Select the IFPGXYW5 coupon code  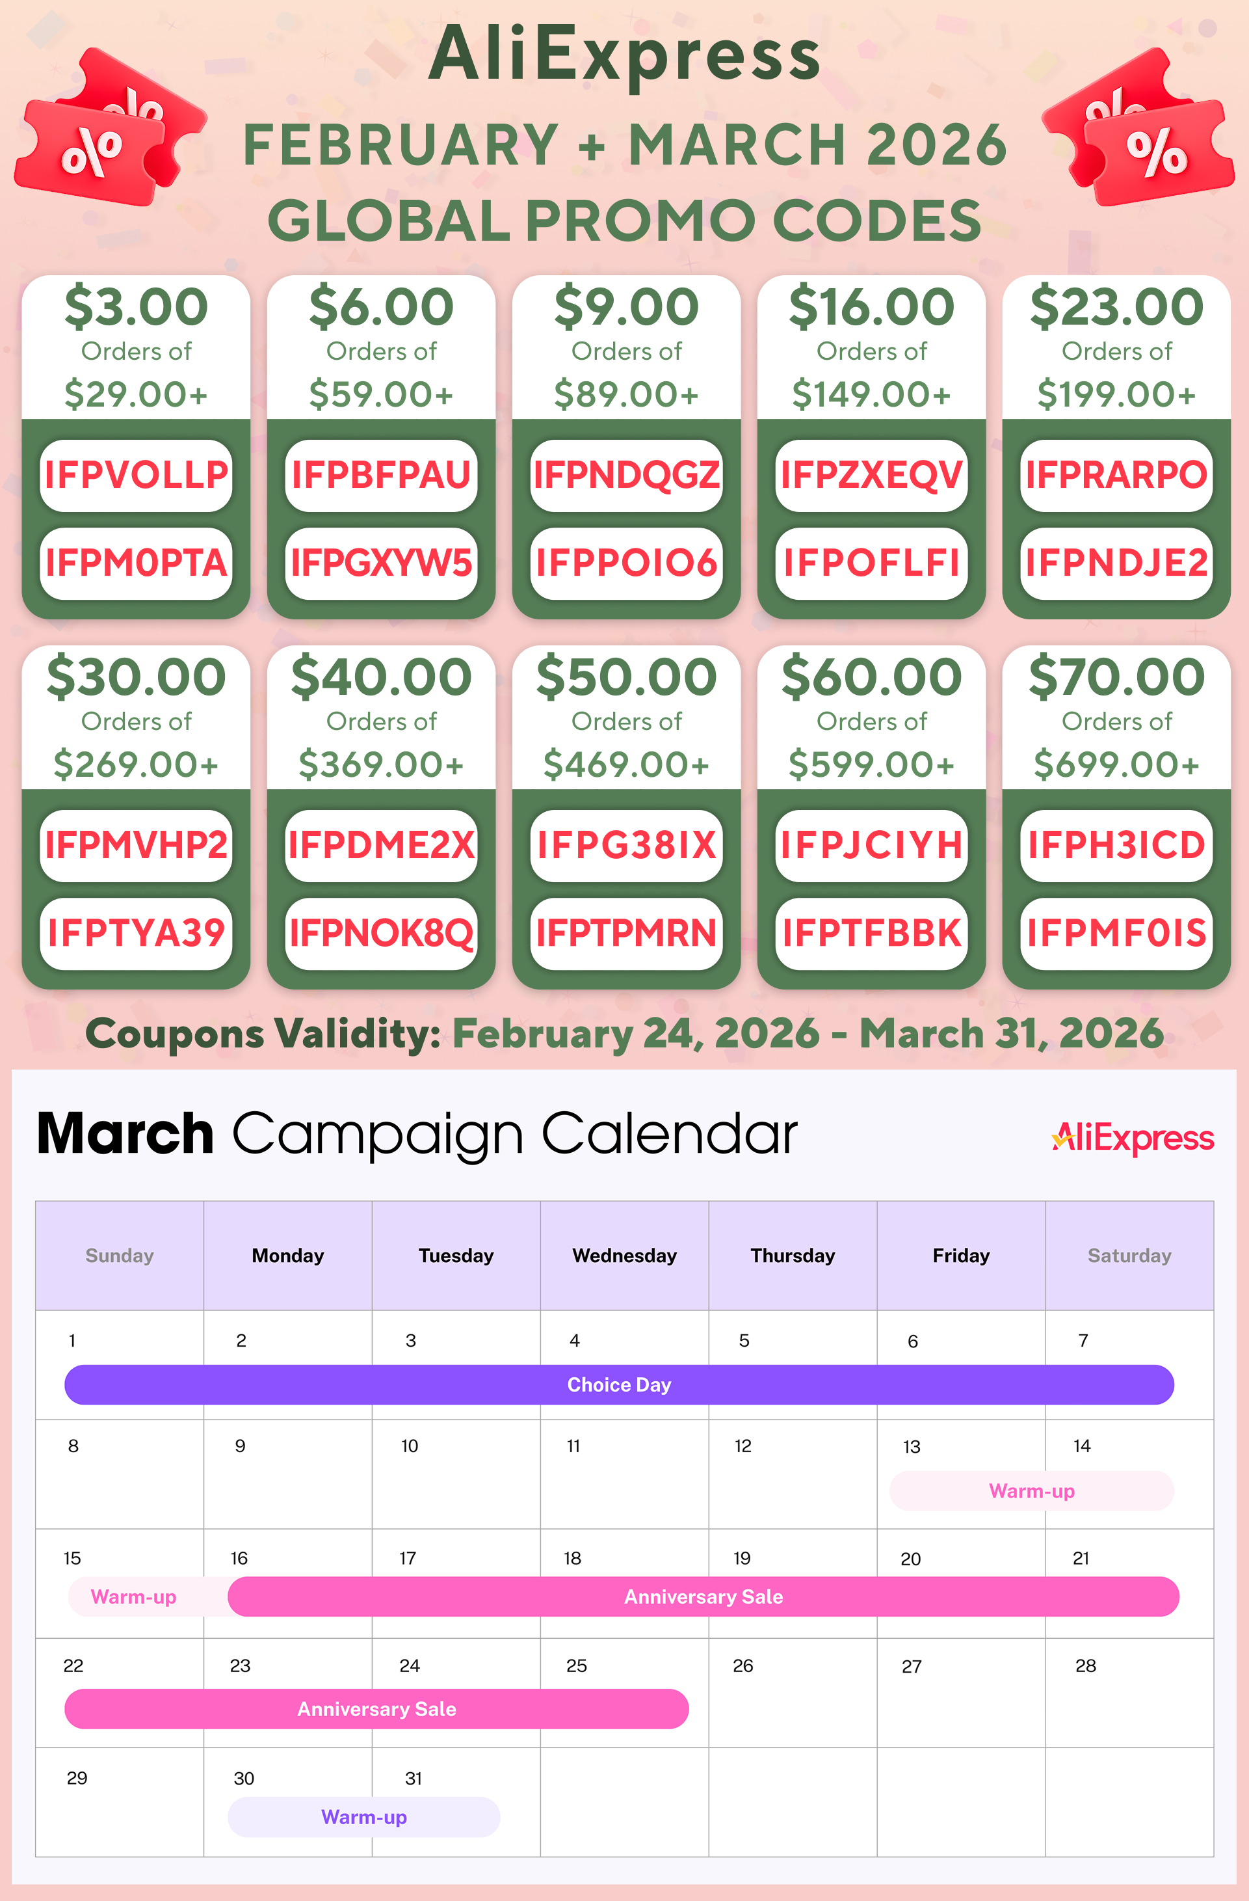coord(381,563)
